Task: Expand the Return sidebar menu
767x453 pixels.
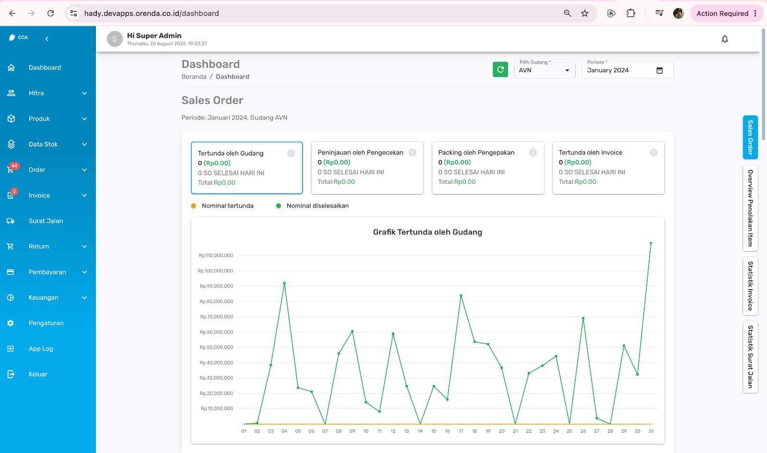Action: 48,247
